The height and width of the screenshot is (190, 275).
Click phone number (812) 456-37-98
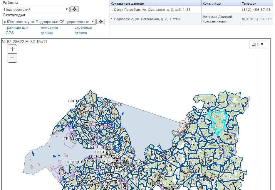pos(256,10)
